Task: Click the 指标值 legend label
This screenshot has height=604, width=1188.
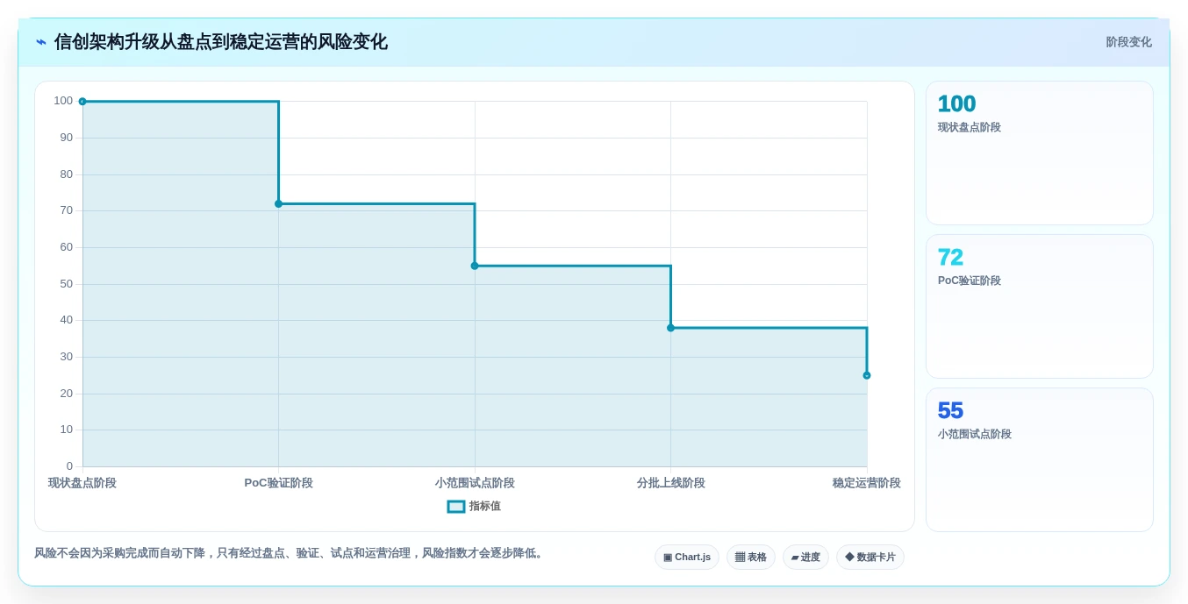Action: (x=485, y=507)
